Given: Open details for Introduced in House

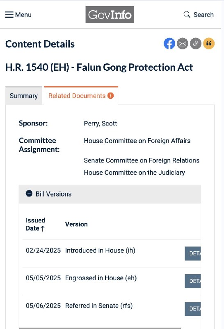Looking at the screenshot, I should click(x=193, y=253).
